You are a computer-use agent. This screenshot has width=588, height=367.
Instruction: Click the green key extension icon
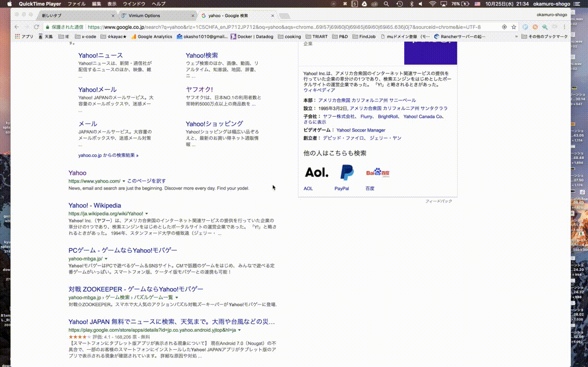tap(545, 27)
